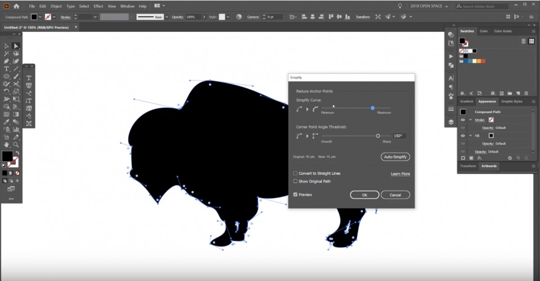Viewport: 540px width, 281px height.
Task: Select Vertical Type tool in floating panel
Action: pos(29,101)
